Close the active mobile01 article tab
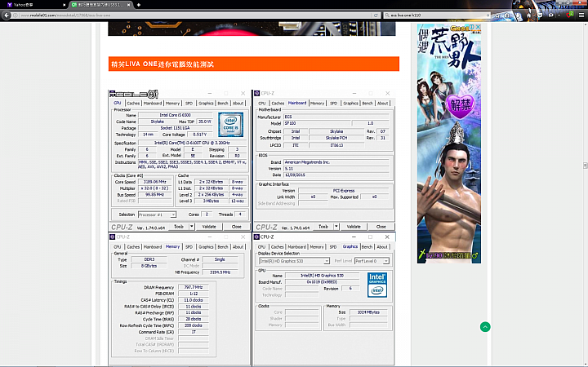This screenshot has width=588, height=367. 129,5
